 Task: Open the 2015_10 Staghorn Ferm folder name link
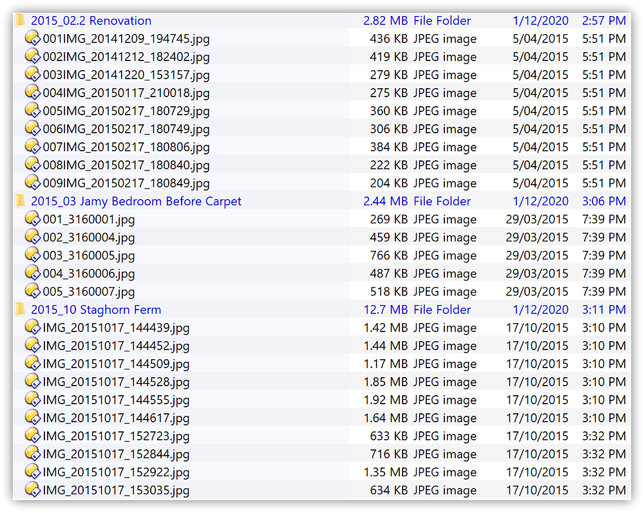coord(97,309)
